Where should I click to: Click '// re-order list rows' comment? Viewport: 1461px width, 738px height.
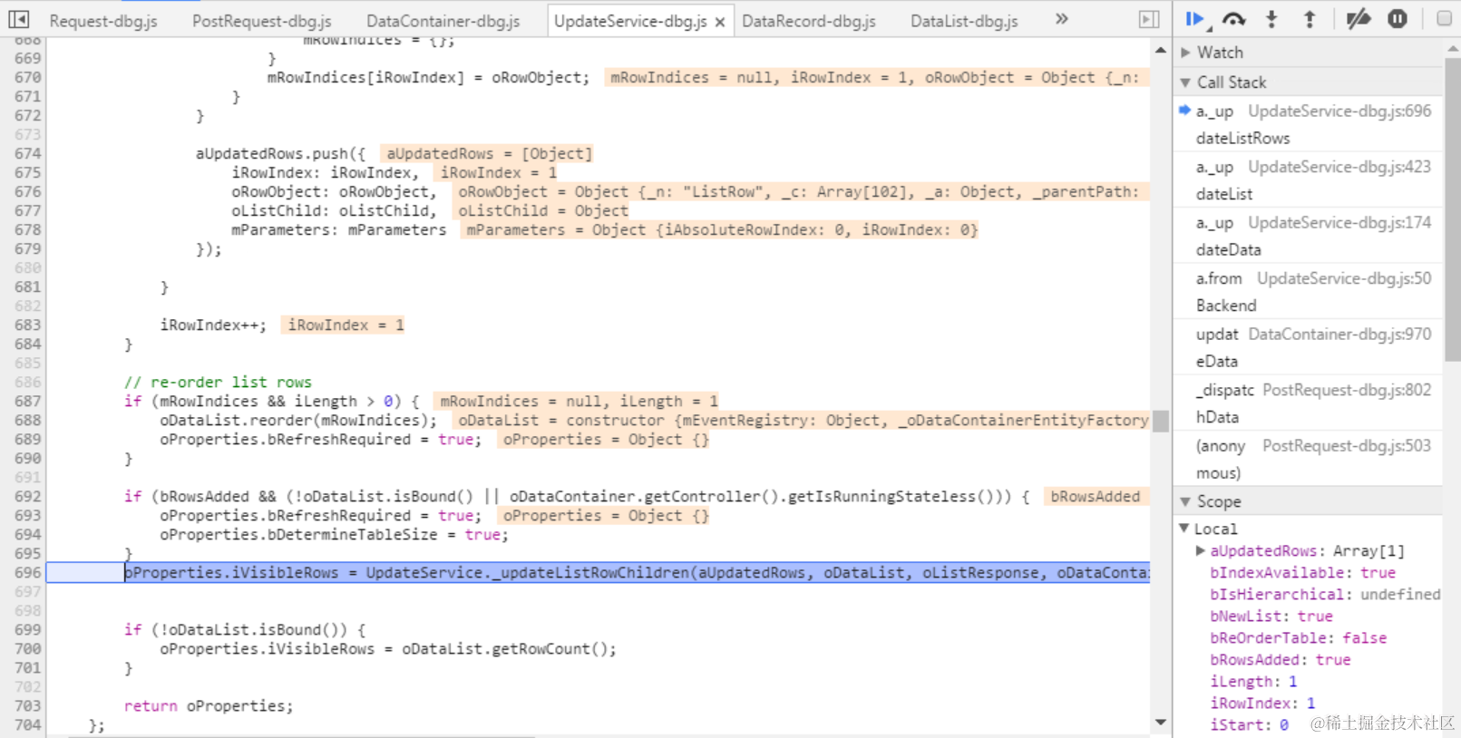point(218,382)
